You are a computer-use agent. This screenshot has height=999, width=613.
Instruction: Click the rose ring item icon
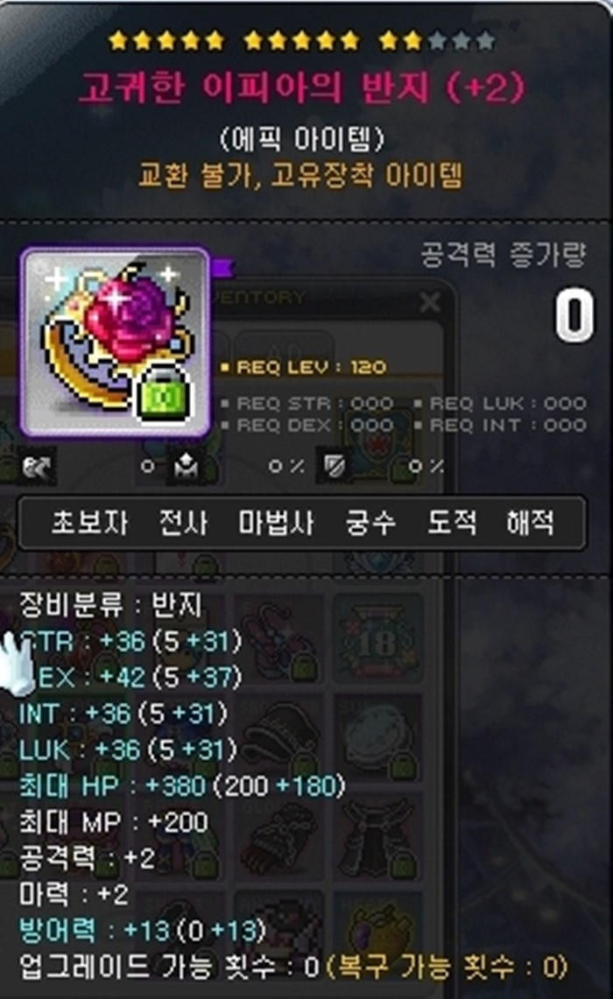[x=116, y=342]
